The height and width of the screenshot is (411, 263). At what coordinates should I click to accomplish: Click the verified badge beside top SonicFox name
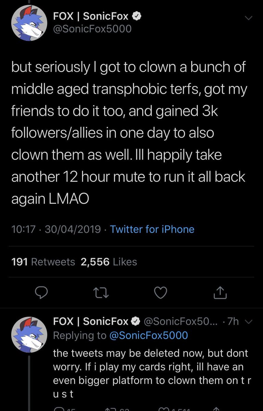tap(135, 15)
